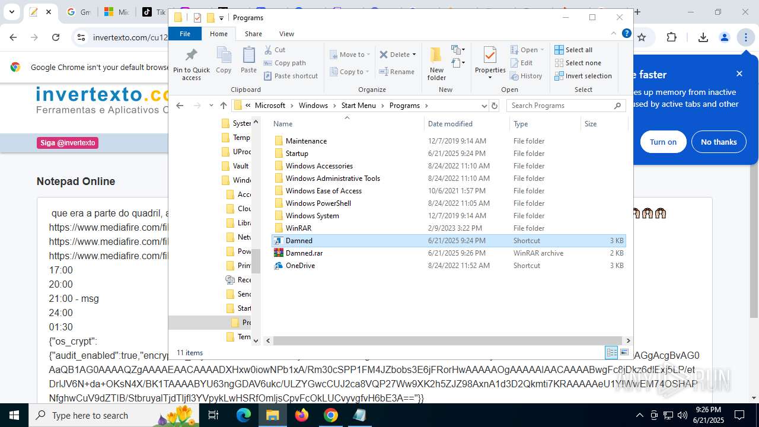Click Select none
Screen dimensions: 759x427
point(578,63)
